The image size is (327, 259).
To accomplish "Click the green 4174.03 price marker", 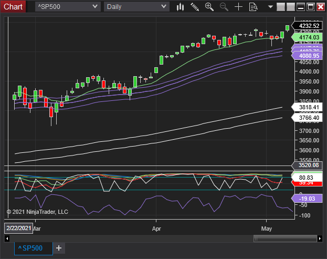I will coord(307,37).
